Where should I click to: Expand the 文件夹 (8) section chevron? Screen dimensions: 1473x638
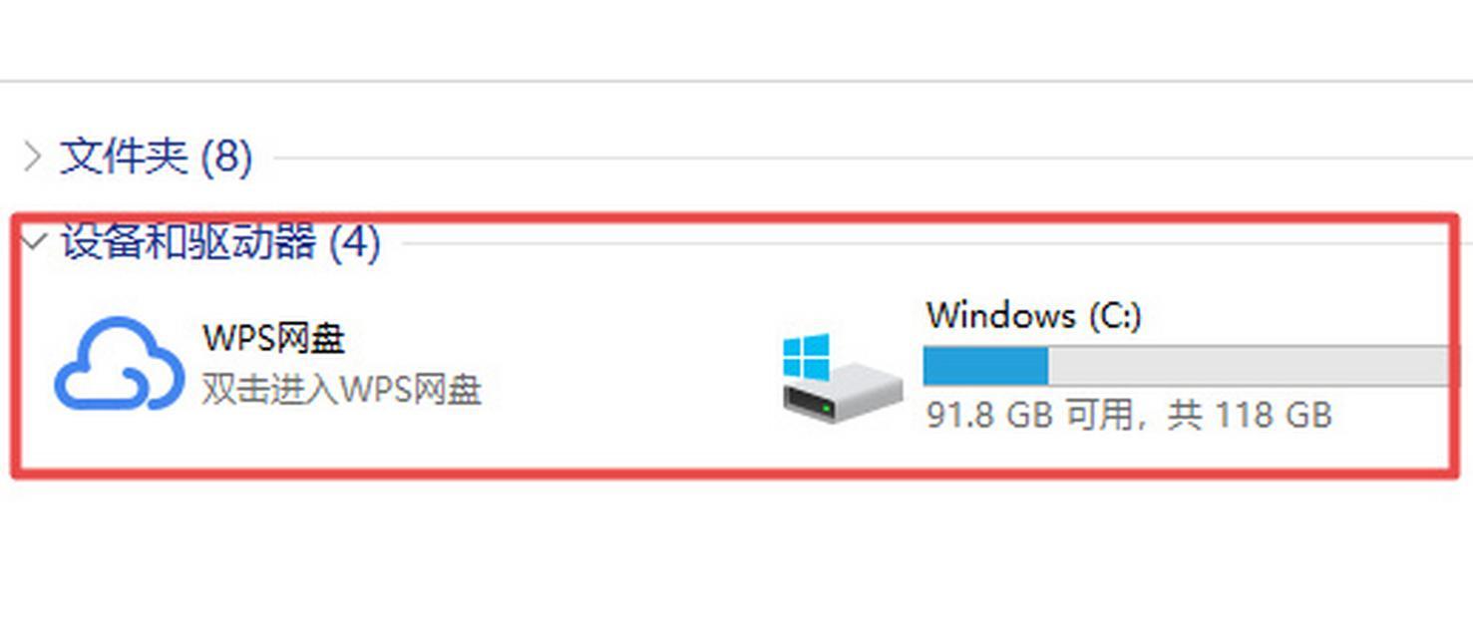tap(33, 158)
